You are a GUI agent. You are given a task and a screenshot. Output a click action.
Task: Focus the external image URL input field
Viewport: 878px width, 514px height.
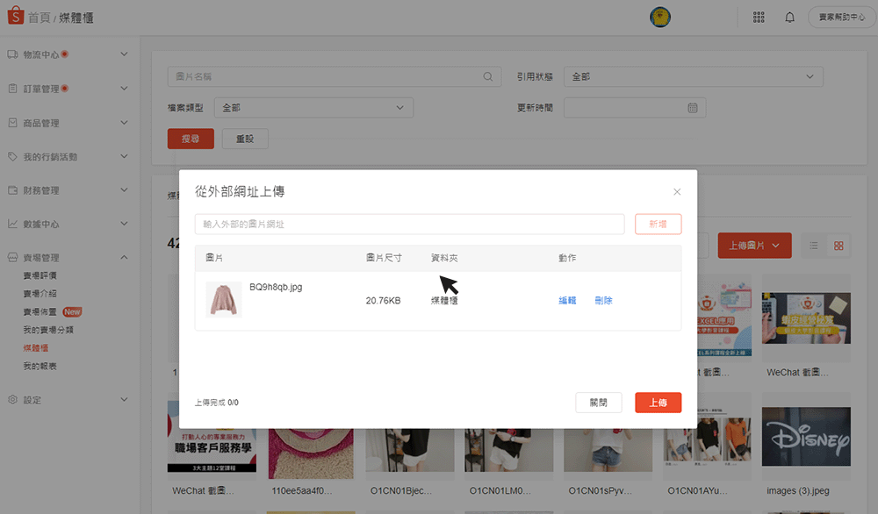pyautogui.click(x=409, y=225)
